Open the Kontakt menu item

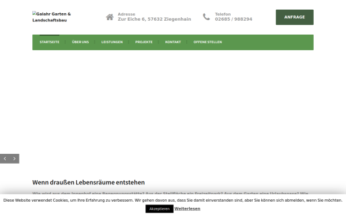click(x=173, y=42)
